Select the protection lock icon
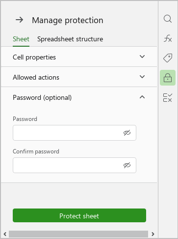The image size is (178, 239). 168,78
